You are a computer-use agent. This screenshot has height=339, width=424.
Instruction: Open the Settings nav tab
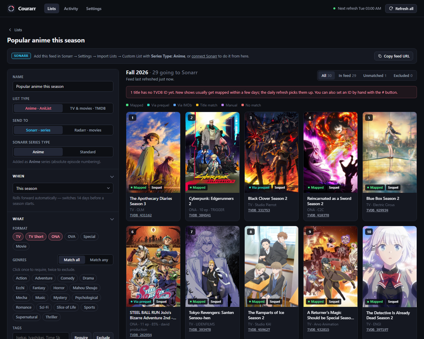click(94, 9)
